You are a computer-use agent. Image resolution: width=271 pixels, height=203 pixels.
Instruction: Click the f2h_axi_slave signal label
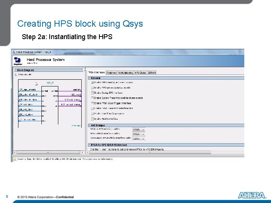26,115
